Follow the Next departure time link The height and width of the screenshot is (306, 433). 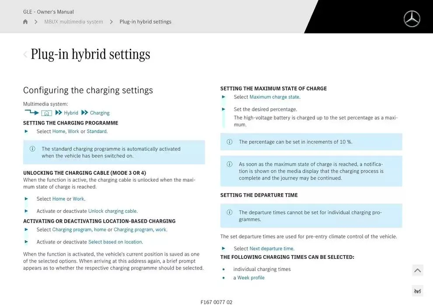coord(272,248)
